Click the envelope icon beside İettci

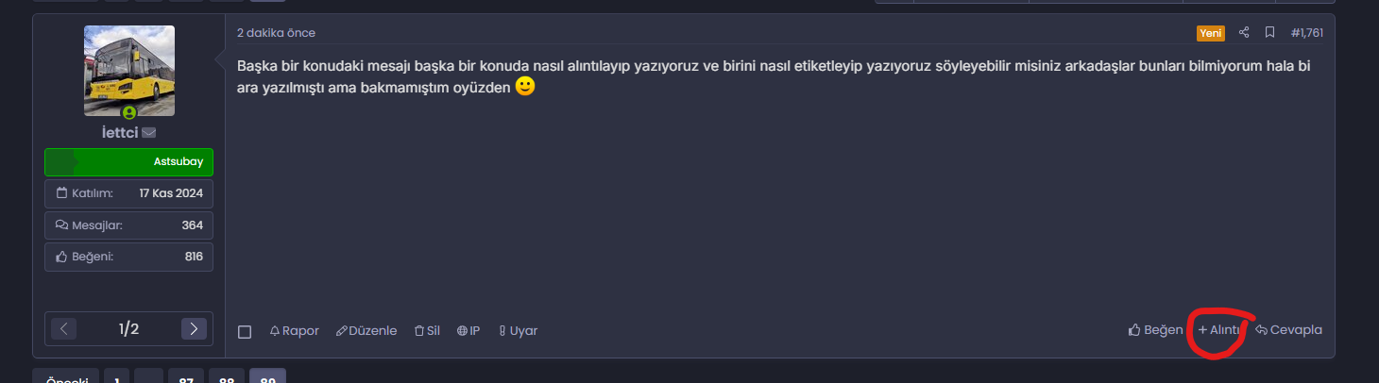click(148, 133)
